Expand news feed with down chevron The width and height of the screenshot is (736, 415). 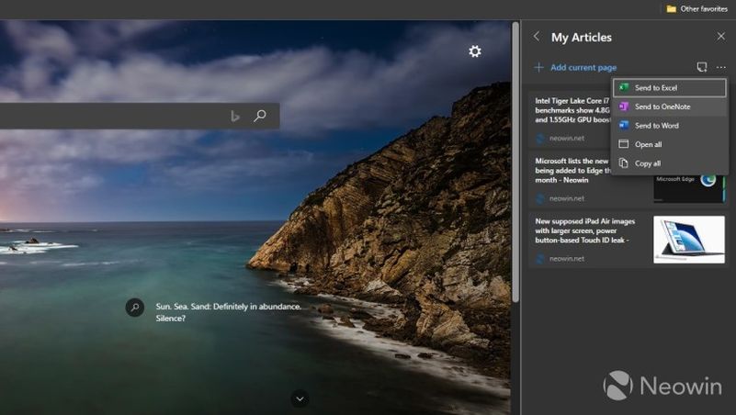300,398
